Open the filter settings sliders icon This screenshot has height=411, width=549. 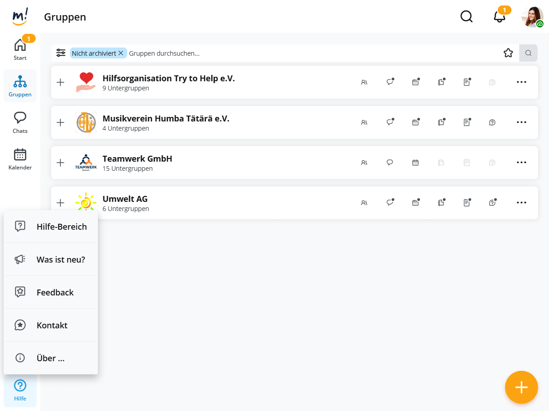[x=61, y=53]
